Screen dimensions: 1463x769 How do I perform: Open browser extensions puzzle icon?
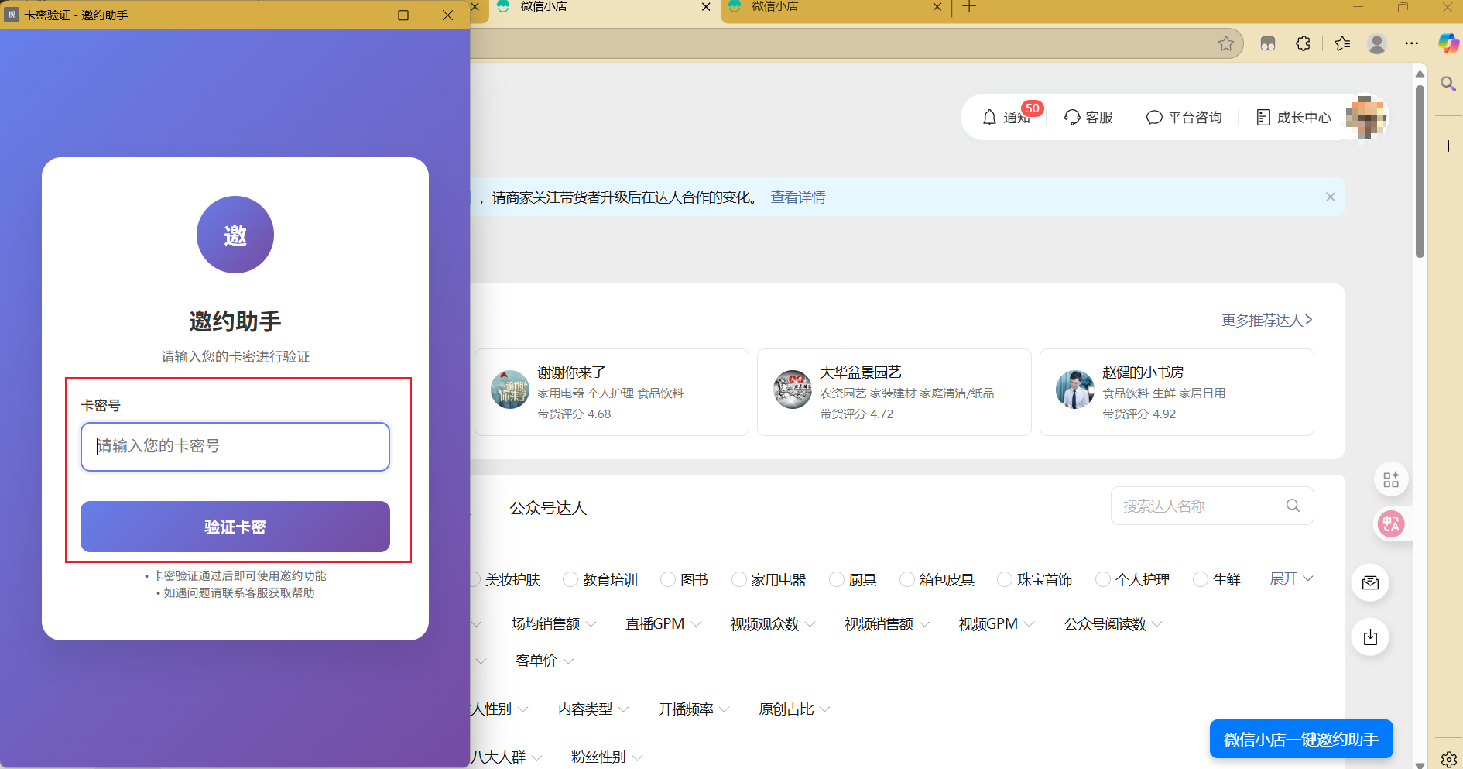(x=1304, y=43)
